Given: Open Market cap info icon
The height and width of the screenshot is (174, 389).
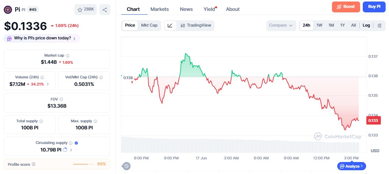Looking at the screenshot, I should pyautogui.click(x=68, y=55).
